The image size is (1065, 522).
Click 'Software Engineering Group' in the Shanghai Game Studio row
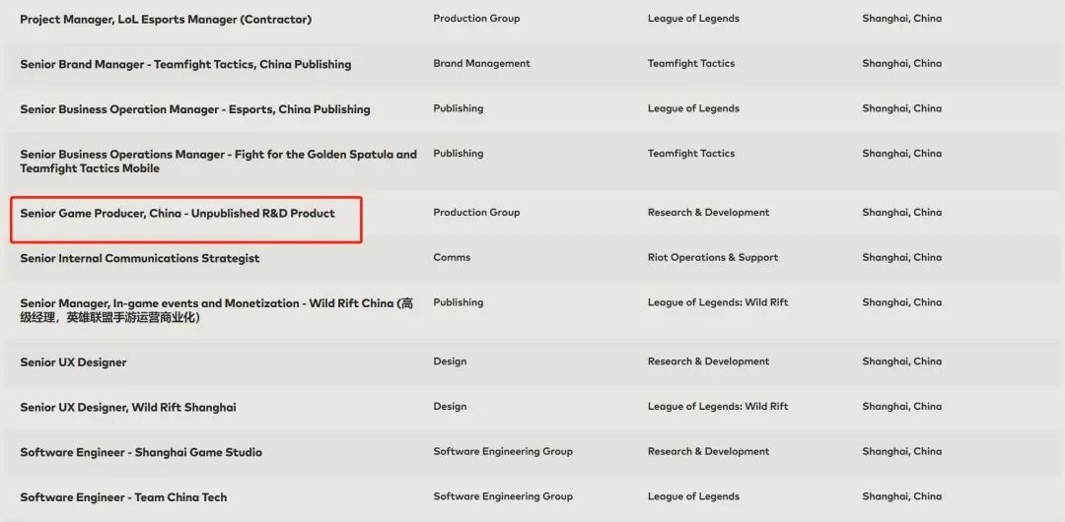click(503, 451)
